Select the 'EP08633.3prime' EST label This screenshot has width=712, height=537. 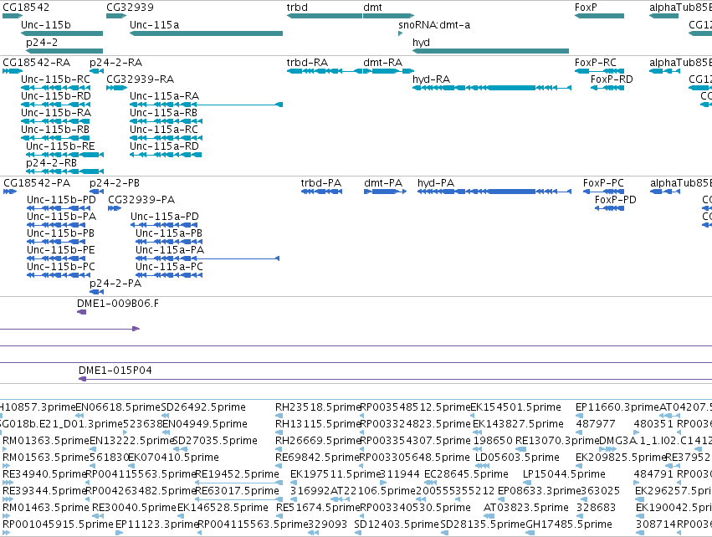pos(540,491)
